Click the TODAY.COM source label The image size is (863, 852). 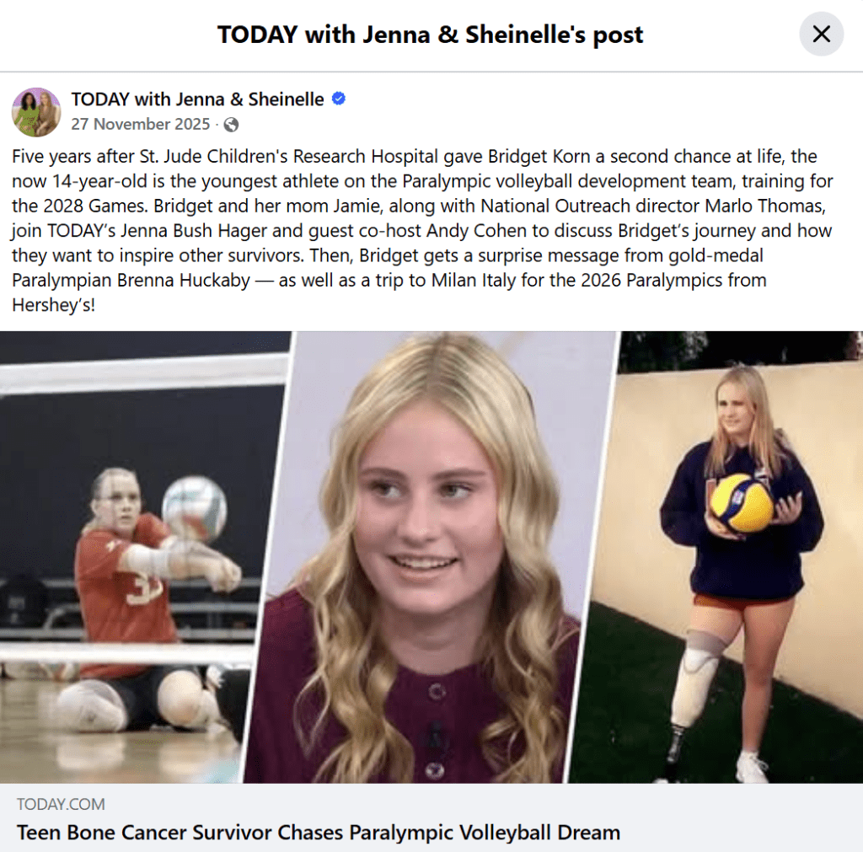pyautogui.click(x=61, y=804)
